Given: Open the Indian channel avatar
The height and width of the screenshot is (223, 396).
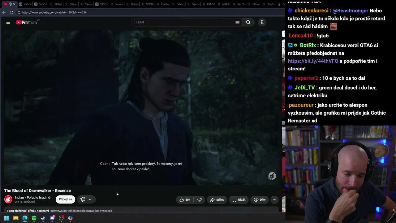Looking at the screenshot, I should 8,199.
